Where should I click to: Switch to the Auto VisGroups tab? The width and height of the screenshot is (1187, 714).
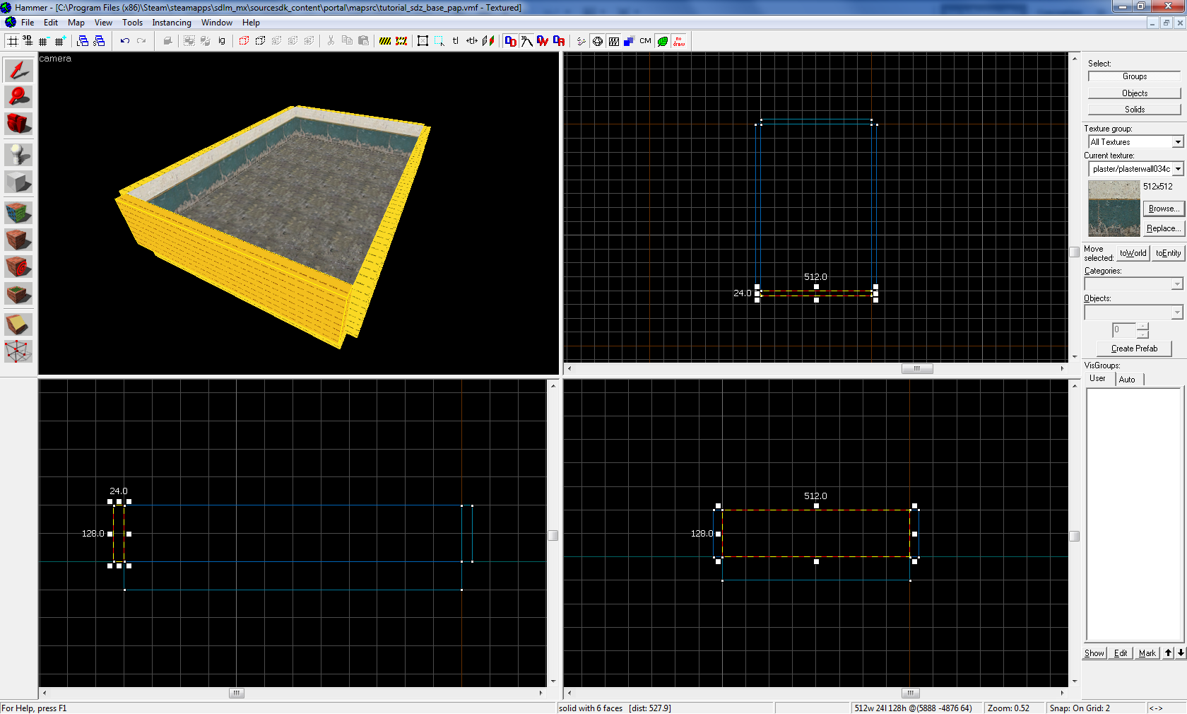click(1127, 380)
